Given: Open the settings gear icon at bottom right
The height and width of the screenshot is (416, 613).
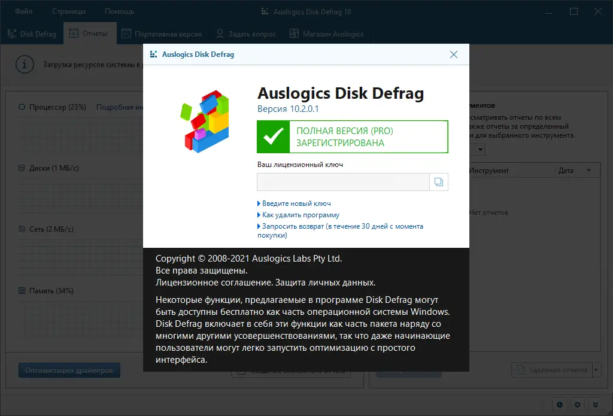Looking at the screenshot, I should point(577,405).
